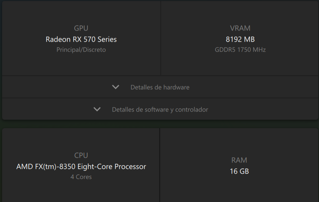The height and width of the screenshot is (202, 319).
Task: Select the 8192 MB value
Action: [240, 39]
